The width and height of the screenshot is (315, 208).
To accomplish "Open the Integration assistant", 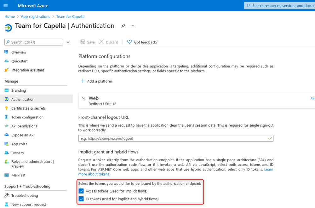I will 27,70.
